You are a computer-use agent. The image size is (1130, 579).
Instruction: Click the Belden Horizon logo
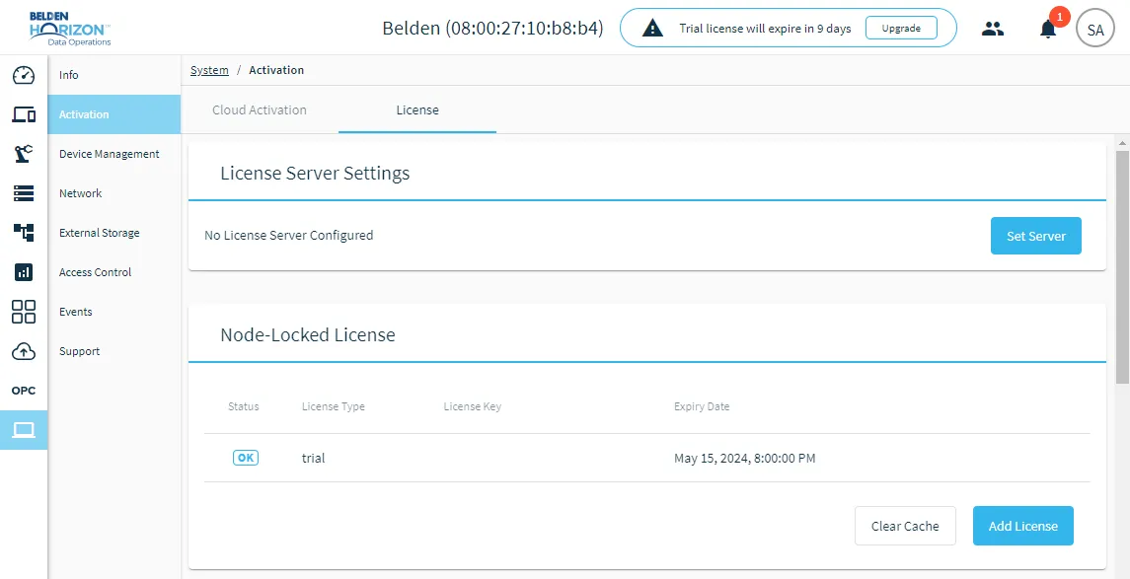70,28
